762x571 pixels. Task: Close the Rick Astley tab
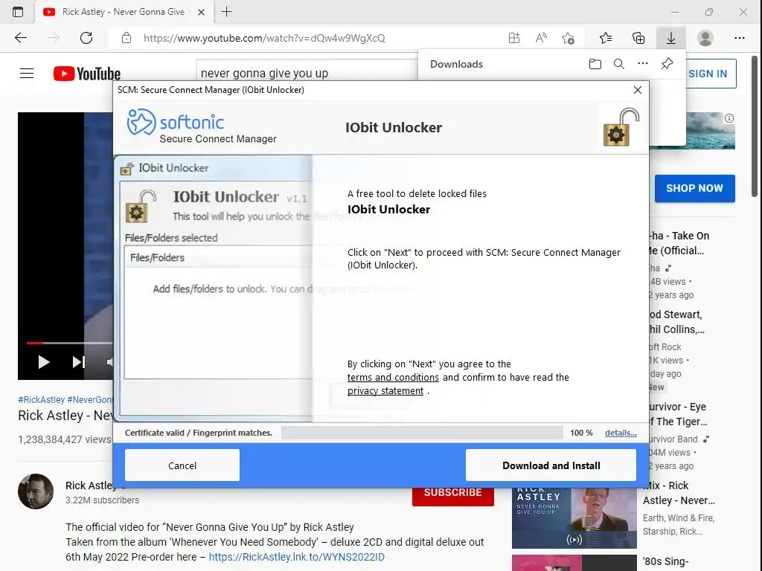(x=201, y=12)
